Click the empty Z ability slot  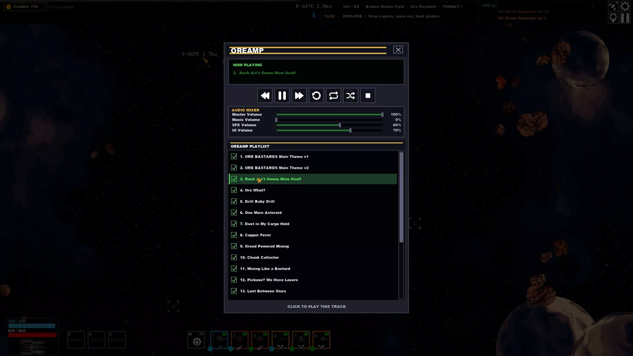click(76, 340)
